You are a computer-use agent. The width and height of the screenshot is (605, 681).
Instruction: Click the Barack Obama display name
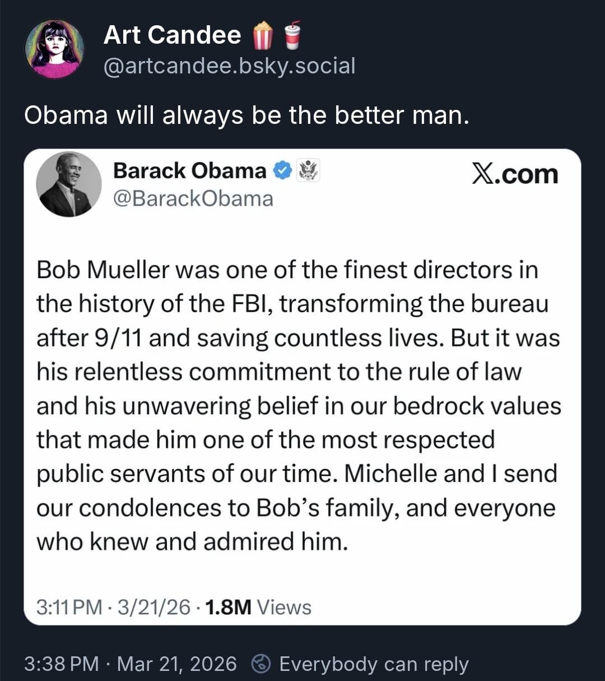[190, 170]
